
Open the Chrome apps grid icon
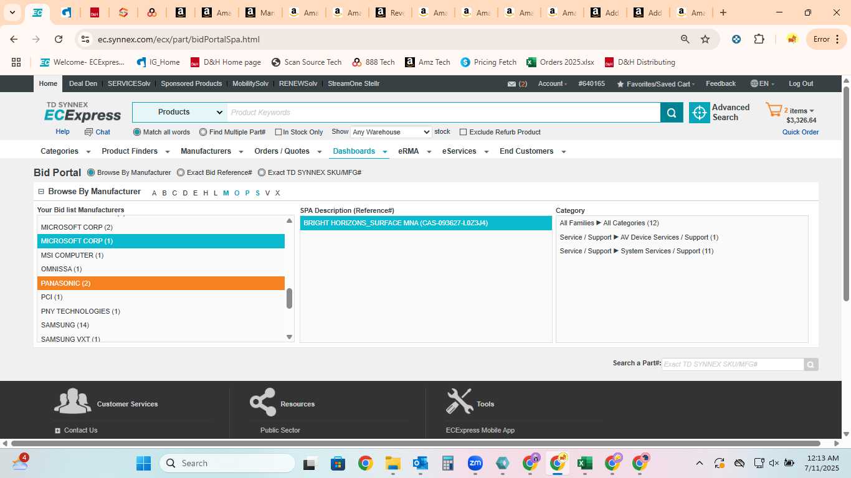pyautogui.click(x=16, y=62)
